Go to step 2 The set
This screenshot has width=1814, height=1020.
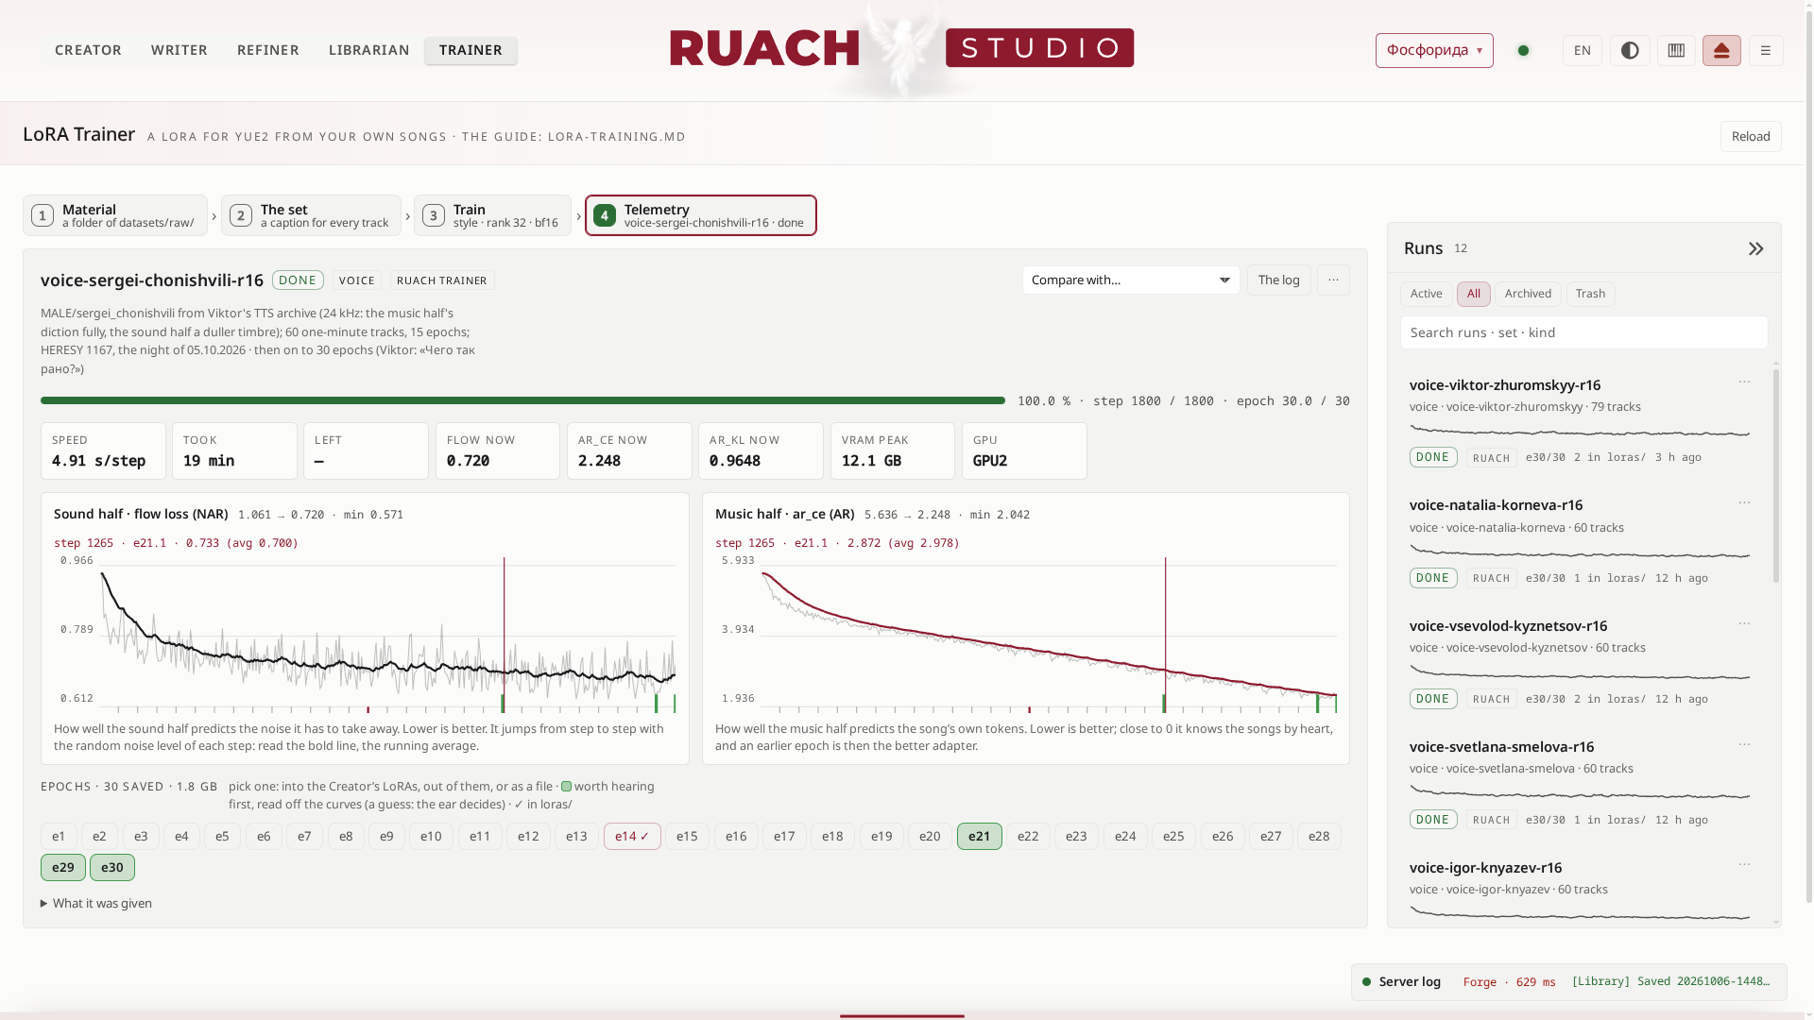point(311,215)
